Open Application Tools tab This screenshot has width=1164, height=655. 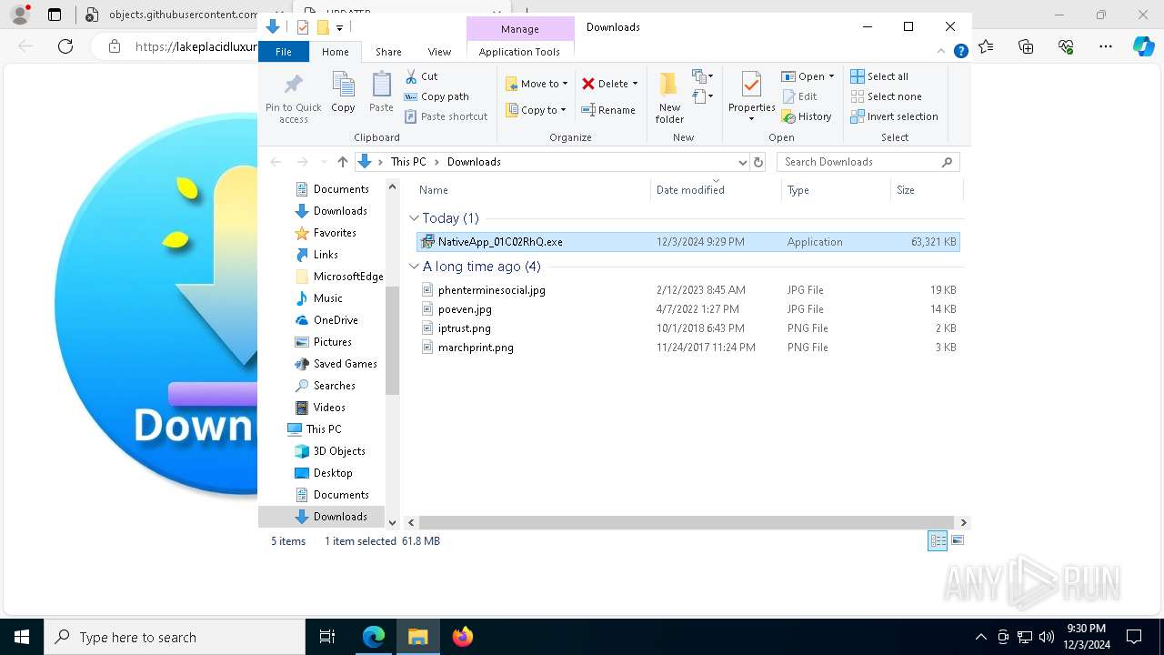click(x=519, y=52)
